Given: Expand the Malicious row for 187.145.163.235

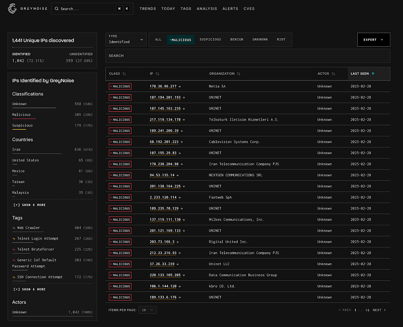Looking at the screenshot, I should (x=120, y=108).
